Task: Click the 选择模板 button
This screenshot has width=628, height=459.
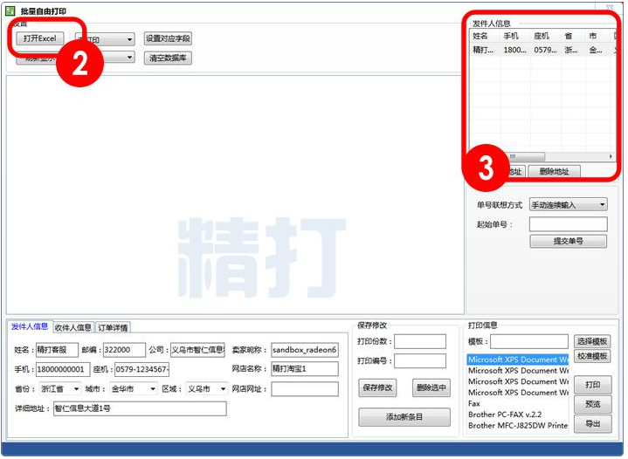Action: (x=592, y=341)
